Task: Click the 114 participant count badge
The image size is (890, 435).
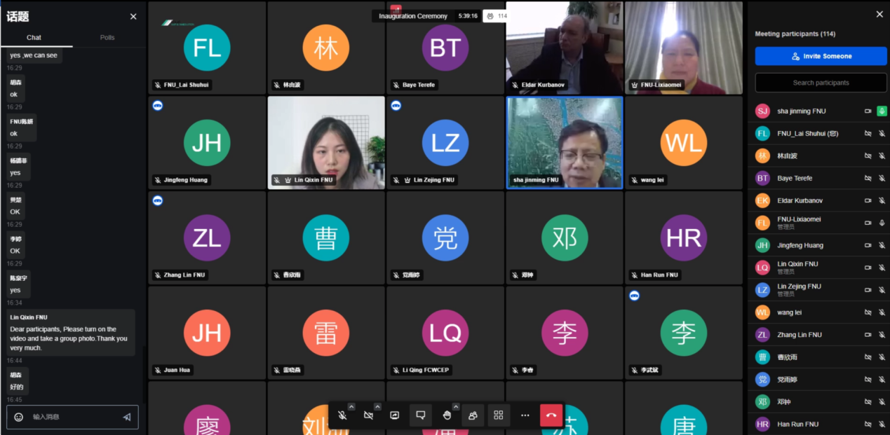Action: tap(496, 16)
